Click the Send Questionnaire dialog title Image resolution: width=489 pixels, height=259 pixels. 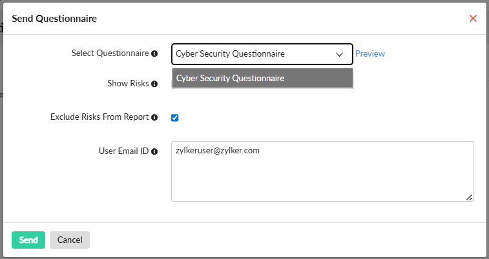pyautogui.click(x=54, y=19)
